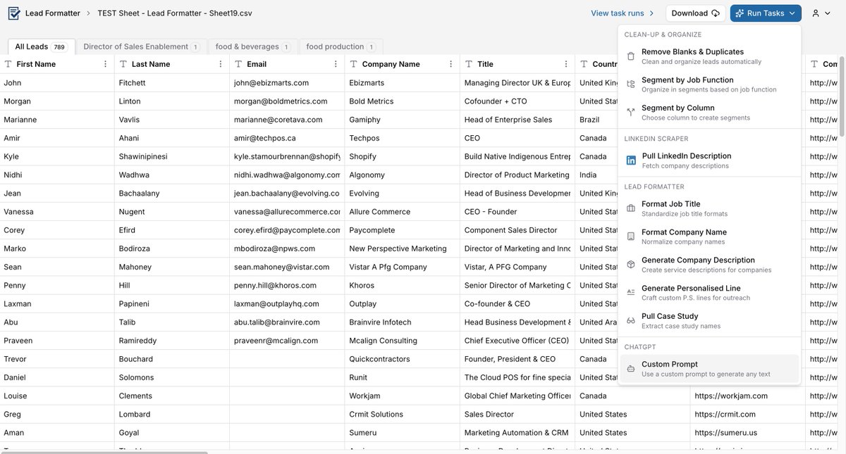The image size is (846, 454).
Task: Select Generate Personalised Line task
Action: click(x=709, y=293)
